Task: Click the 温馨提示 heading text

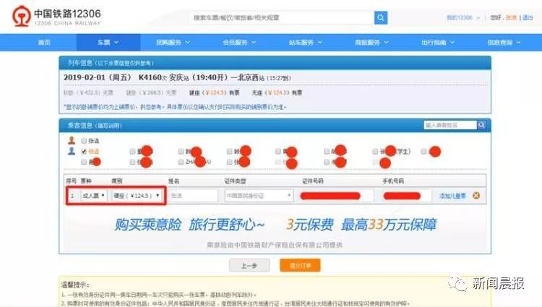Action: pos(75,285)
